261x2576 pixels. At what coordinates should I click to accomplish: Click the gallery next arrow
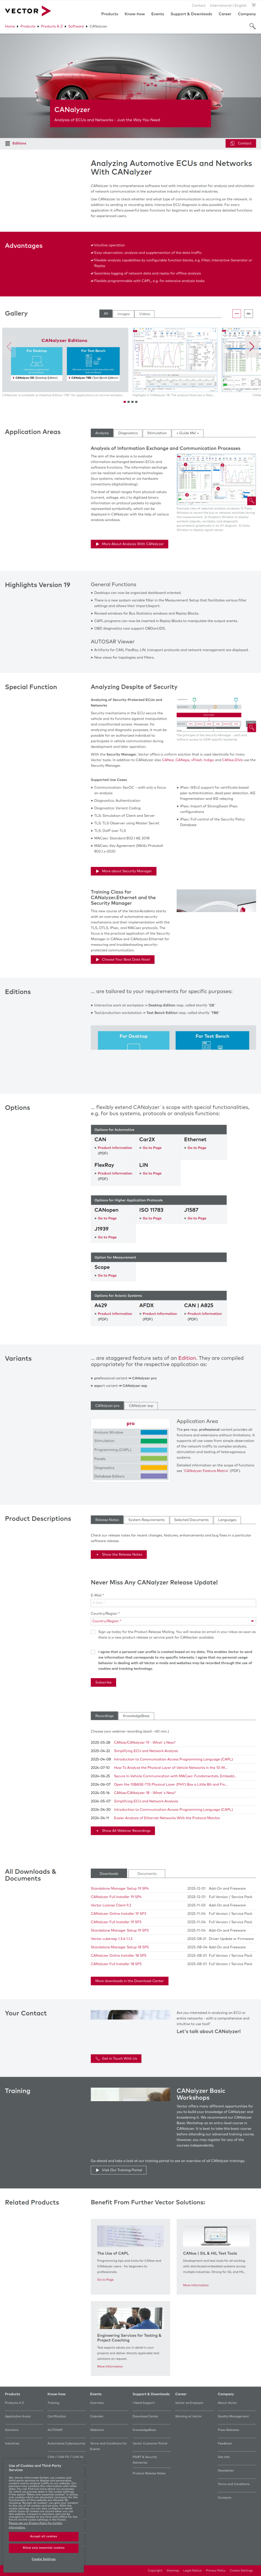pyautogui.click(x=252, y=347)
